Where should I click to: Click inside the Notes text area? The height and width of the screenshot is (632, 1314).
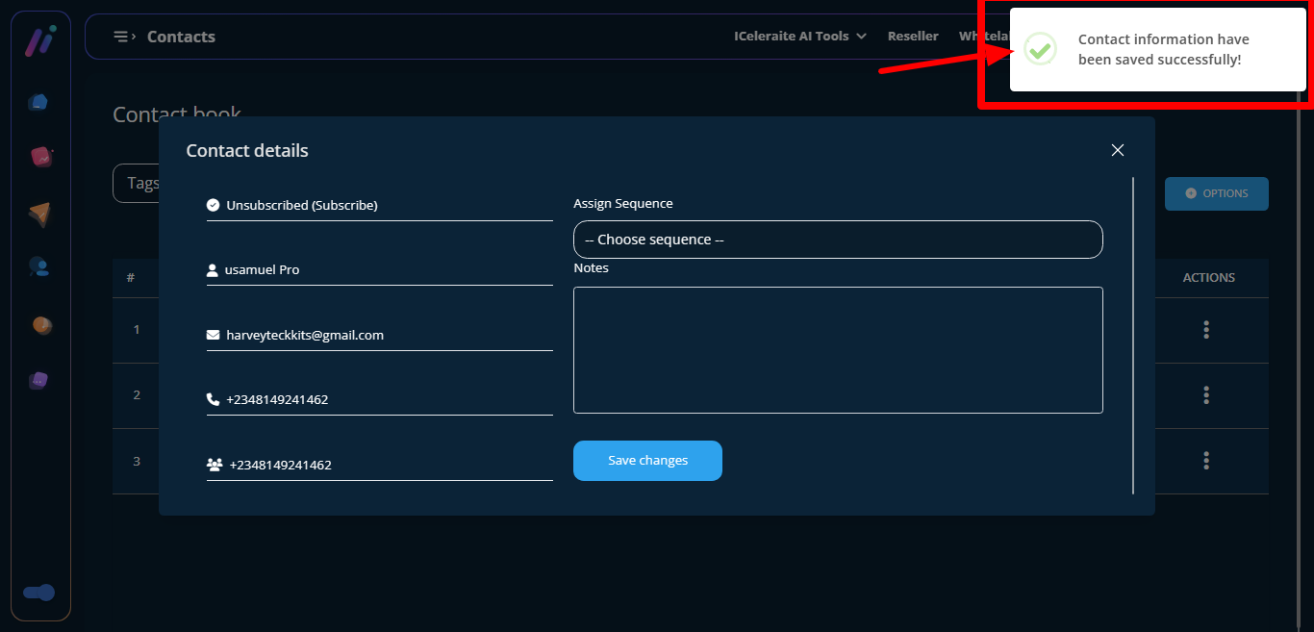(837, 350)
